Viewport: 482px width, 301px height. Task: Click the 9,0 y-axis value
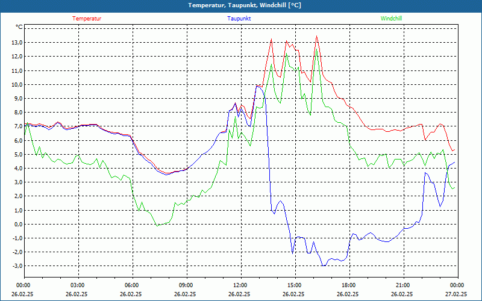coord(19,99)
